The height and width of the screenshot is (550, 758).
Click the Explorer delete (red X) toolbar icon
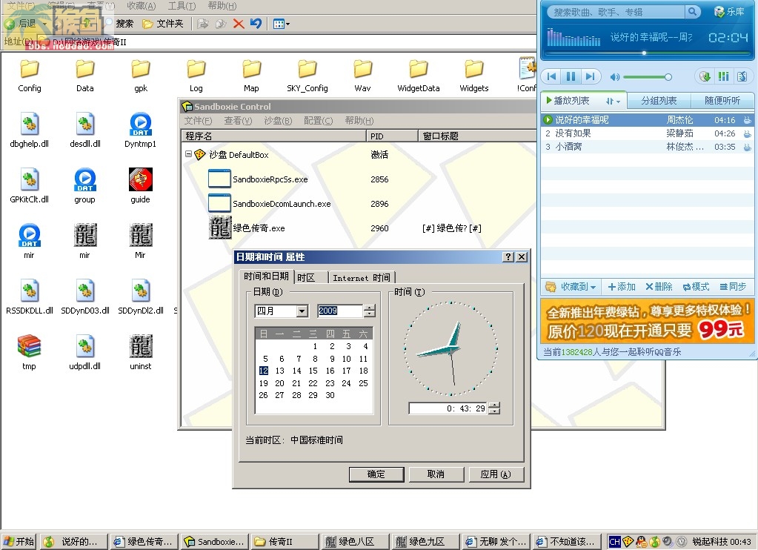[x=239, y=24]
